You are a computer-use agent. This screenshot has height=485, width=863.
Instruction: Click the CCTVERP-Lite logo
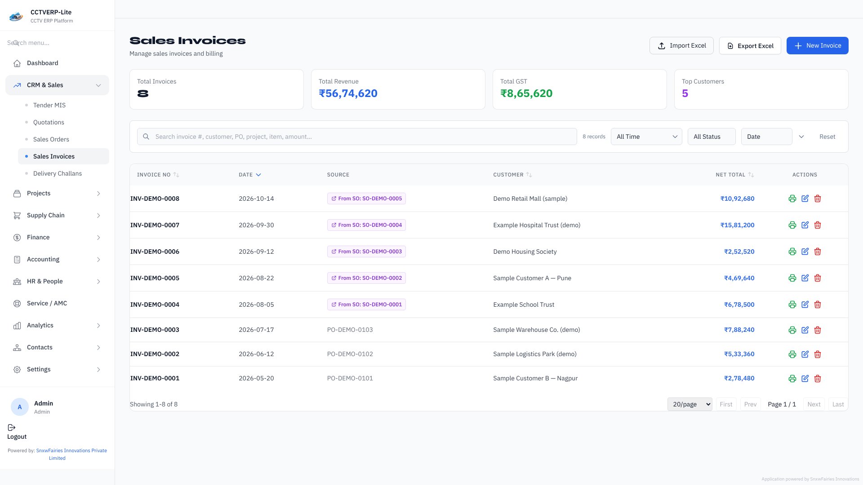coord(16,17)
